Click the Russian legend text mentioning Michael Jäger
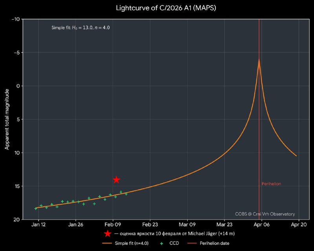 pyautogui.click(x=174, y=234)
